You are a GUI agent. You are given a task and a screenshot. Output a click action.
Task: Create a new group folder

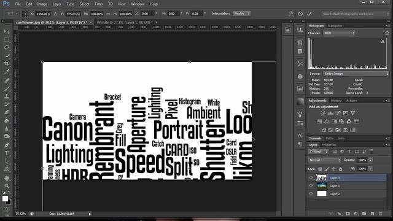pos(364,214)
